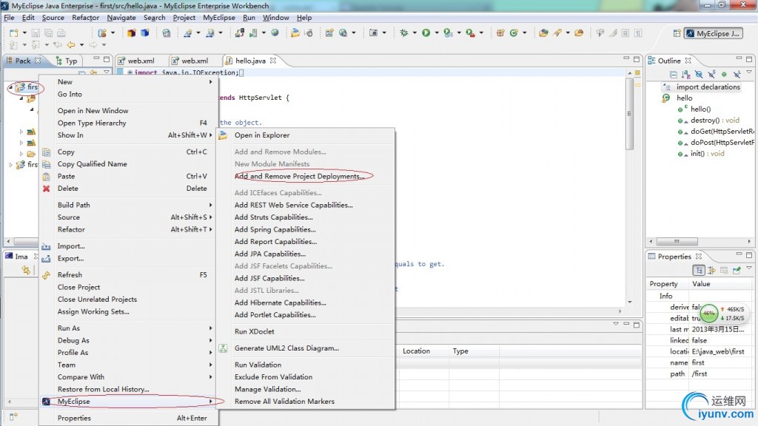The width and height of the screenshot is (758, 426).
Task: Open the Outline view menu triangle
Action: tap(749, 72)
